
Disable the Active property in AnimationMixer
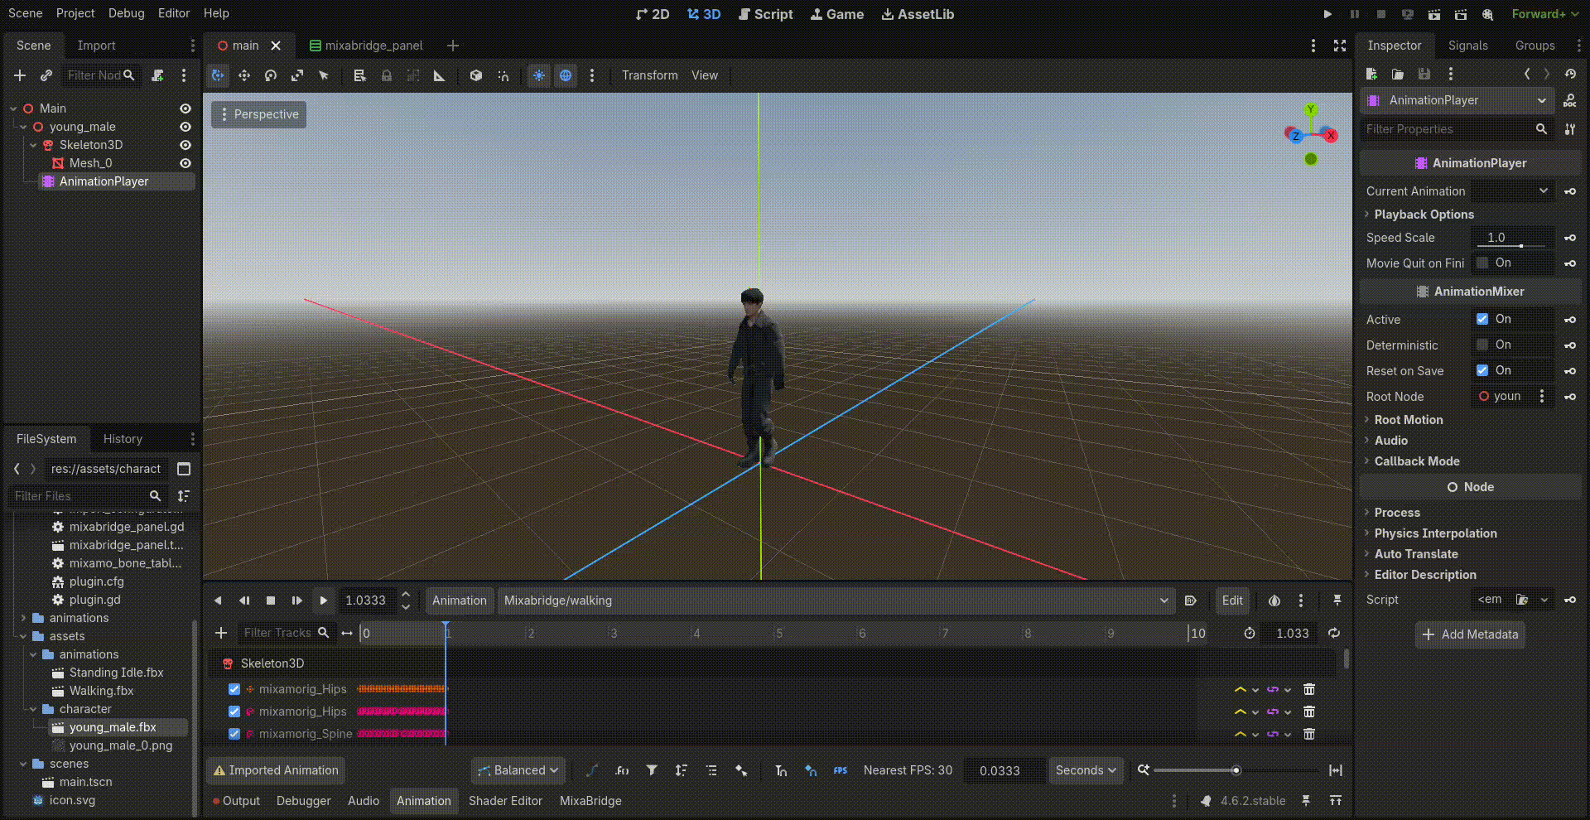click(1483, 319)
